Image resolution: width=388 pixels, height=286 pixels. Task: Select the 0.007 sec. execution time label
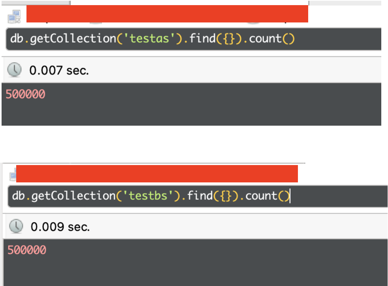[59, 71]
